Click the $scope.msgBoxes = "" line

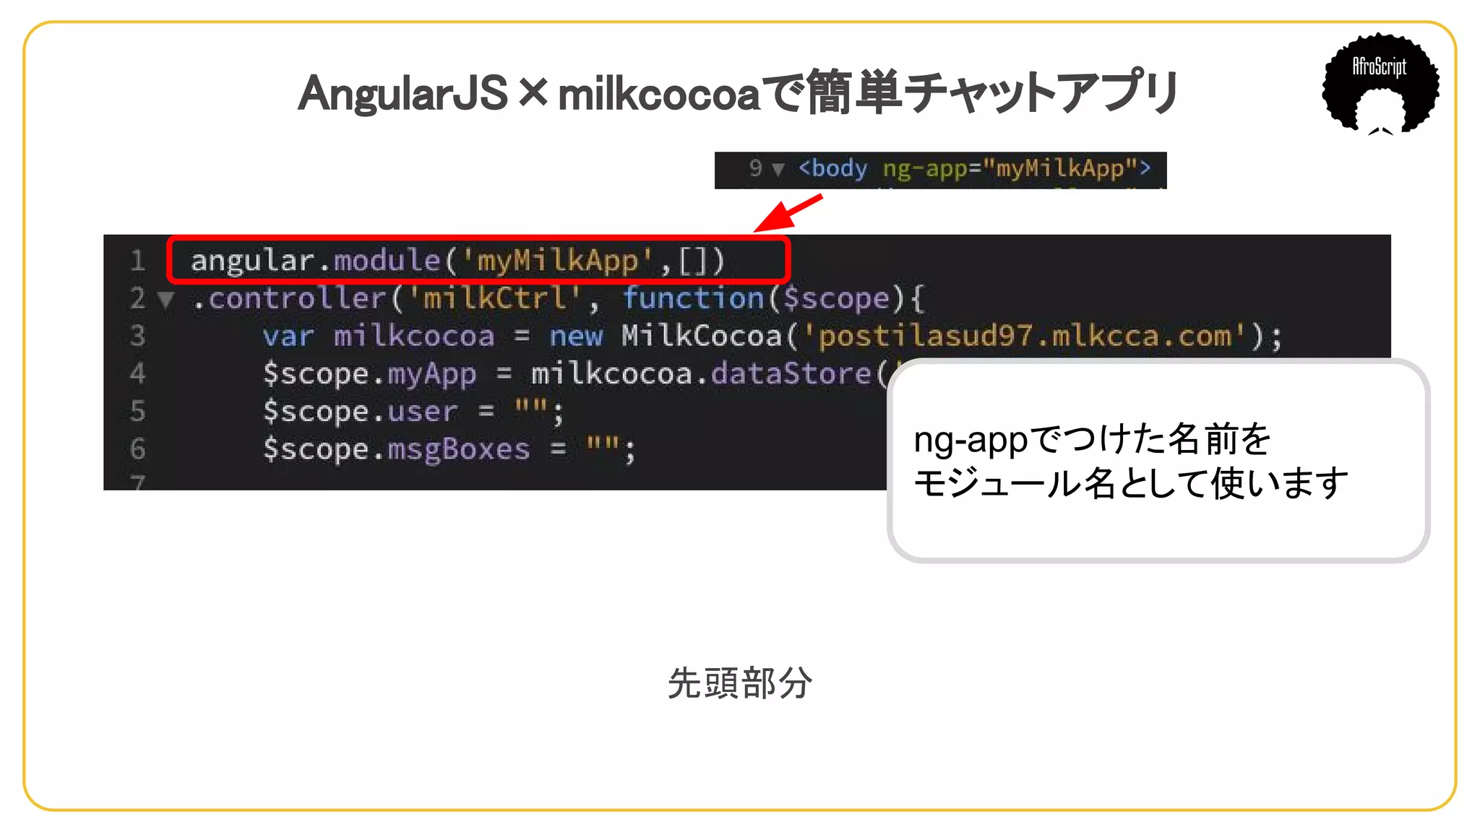449,449
